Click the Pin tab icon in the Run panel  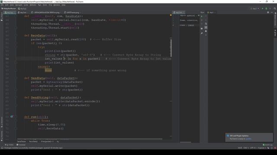coord(202,33)
